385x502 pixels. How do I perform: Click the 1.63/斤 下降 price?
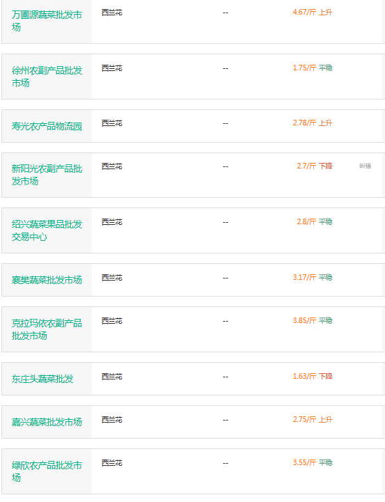point(313,377)
